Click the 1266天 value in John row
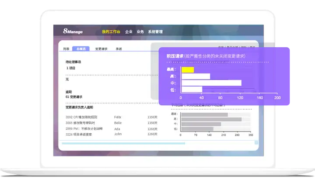 (152, 134)
